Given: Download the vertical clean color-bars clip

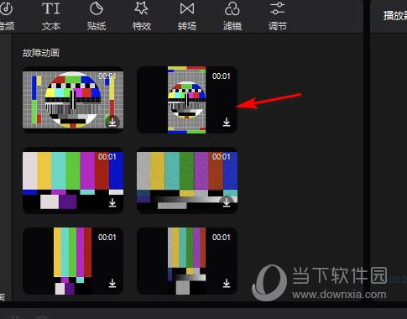Looking at the screenshot, I should click(112, 283).
